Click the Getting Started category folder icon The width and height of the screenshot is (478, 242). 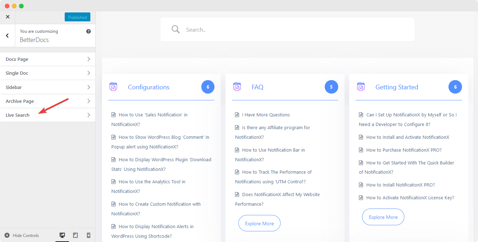[x=361, y=87]
